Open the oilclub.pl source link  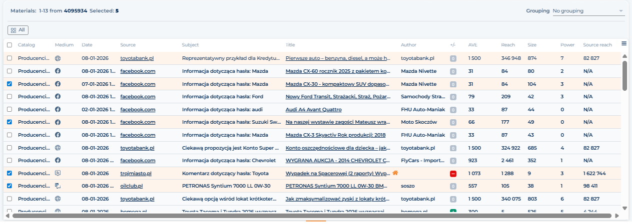131,186
